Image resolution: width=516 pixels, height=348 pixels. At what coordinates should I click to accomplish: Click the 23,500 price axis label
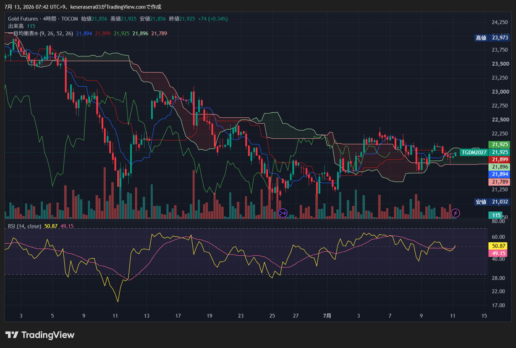click(500, 64)
